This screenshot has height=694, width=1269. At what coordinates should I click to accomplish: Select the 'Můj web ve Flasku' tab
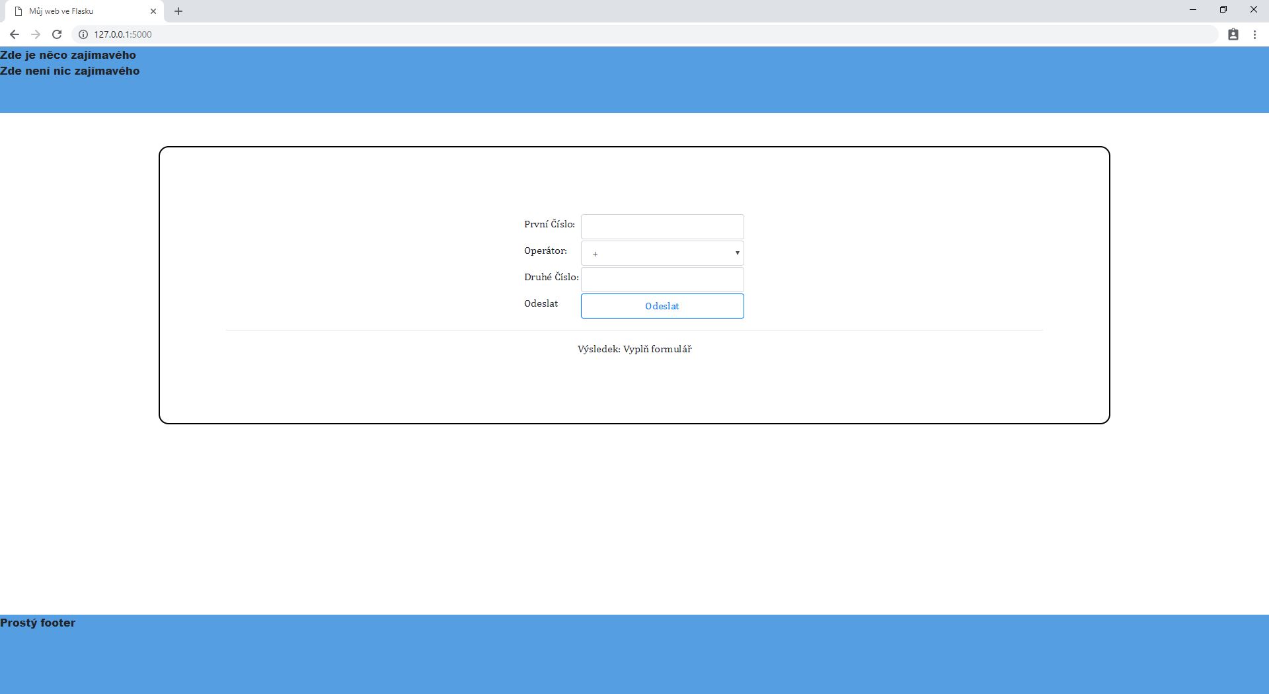pyautogui.click(x=84, y=11)
